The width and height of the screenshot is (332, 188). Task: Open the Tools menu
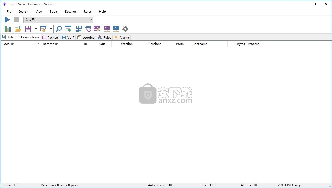pyautogui.click(x=54, y=12)
